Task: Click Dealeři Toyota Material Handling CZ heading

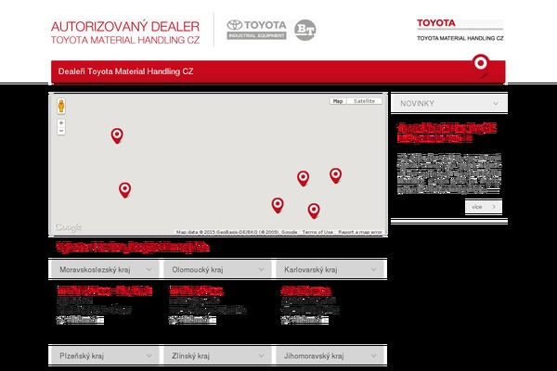Action: click(125, 71)
